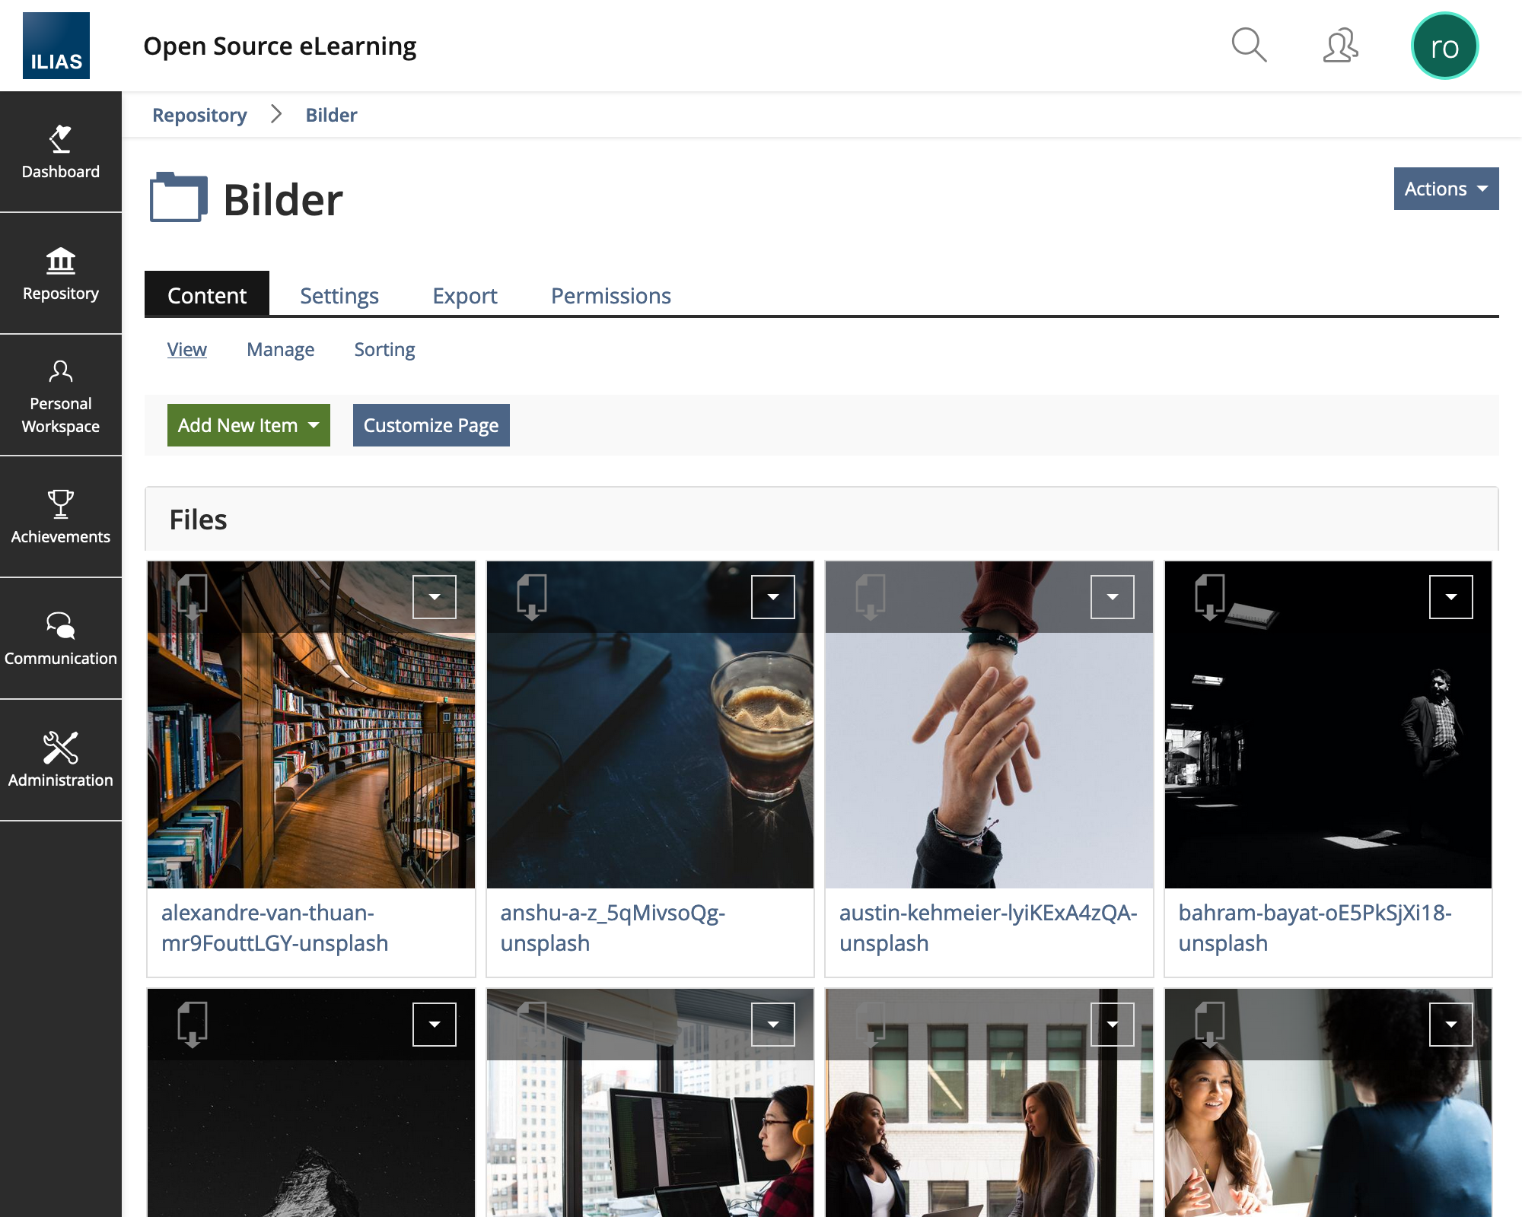Click the 'ro' user avatar
Image resolution: width=1522 pixels, height=1217 pixels.
click(x=1444, y=46)
